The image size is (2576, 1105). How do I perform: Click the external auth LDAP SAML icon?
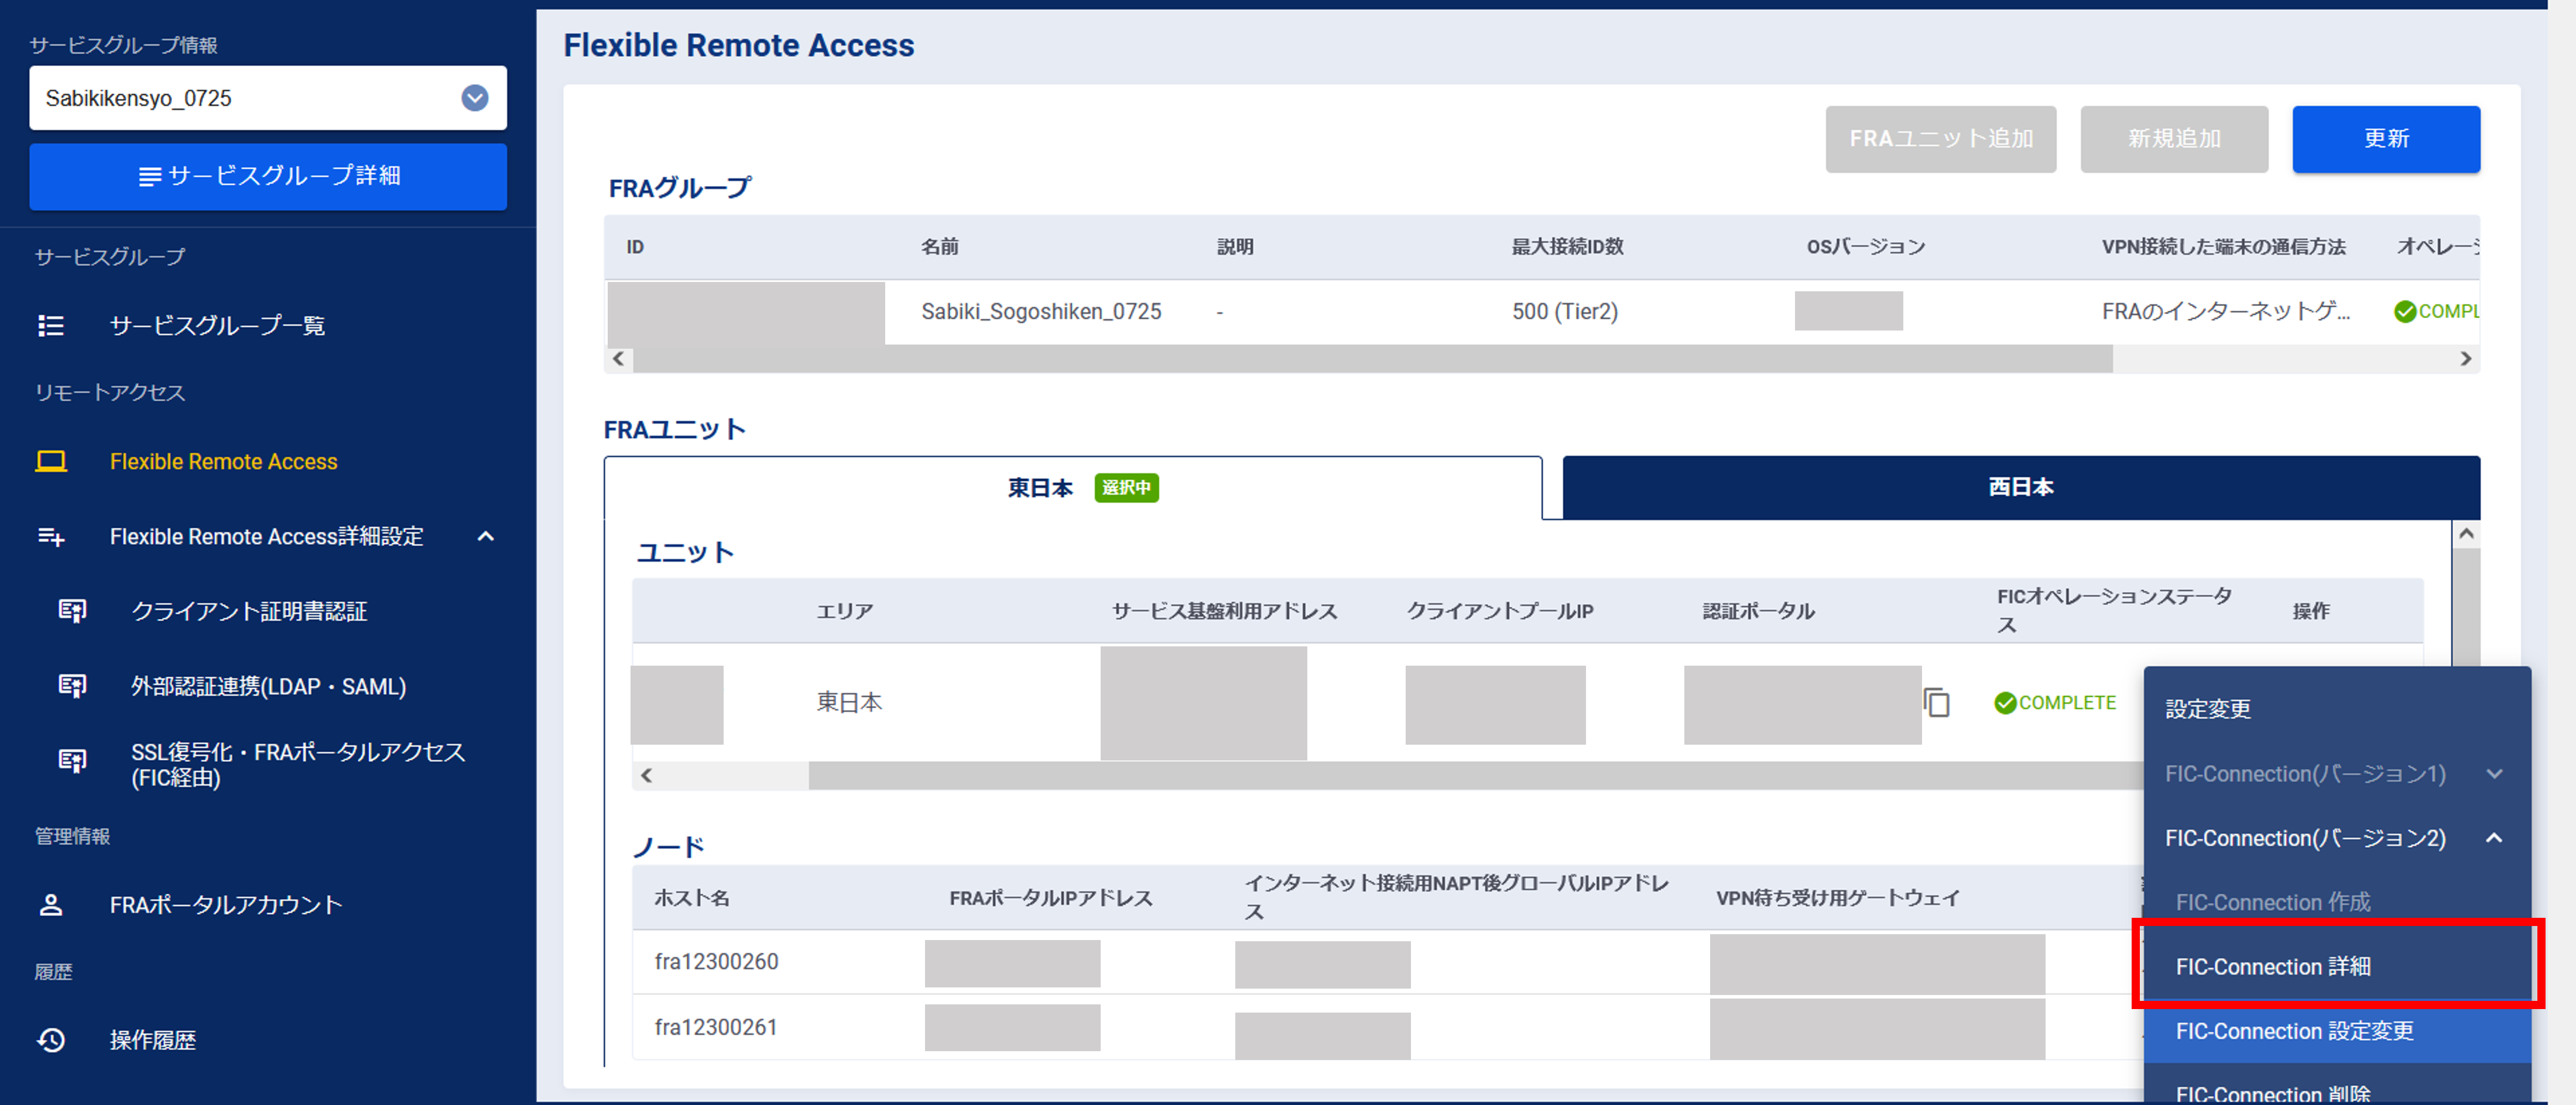(x=72, y=686)
